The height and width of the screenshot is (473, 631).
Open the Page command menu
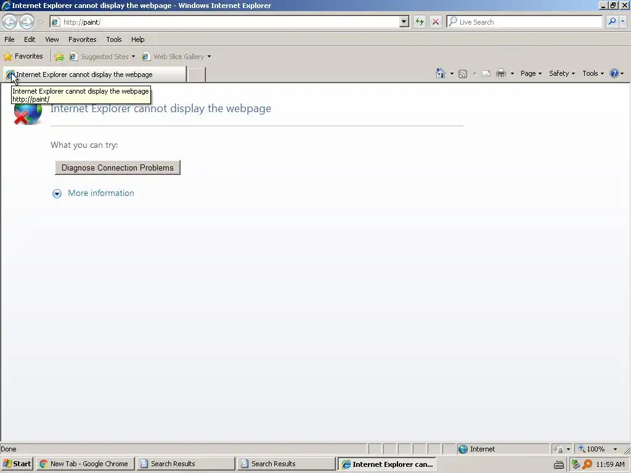tap(531, 73)
